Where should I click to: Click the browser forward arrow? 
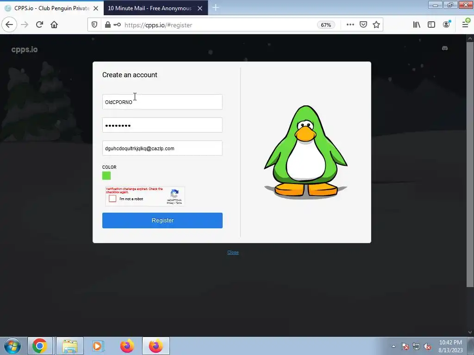click(25, 25)
